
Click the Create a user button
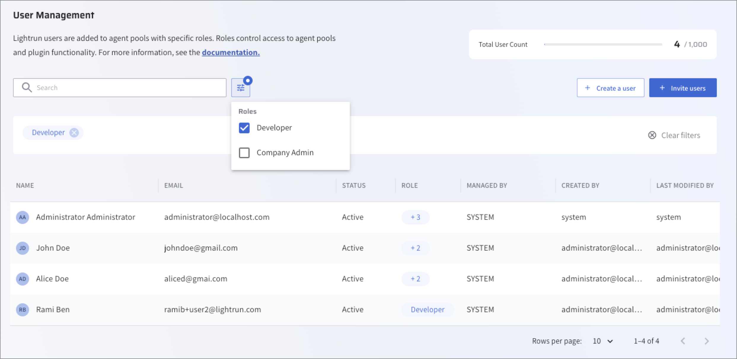point(610,88)
